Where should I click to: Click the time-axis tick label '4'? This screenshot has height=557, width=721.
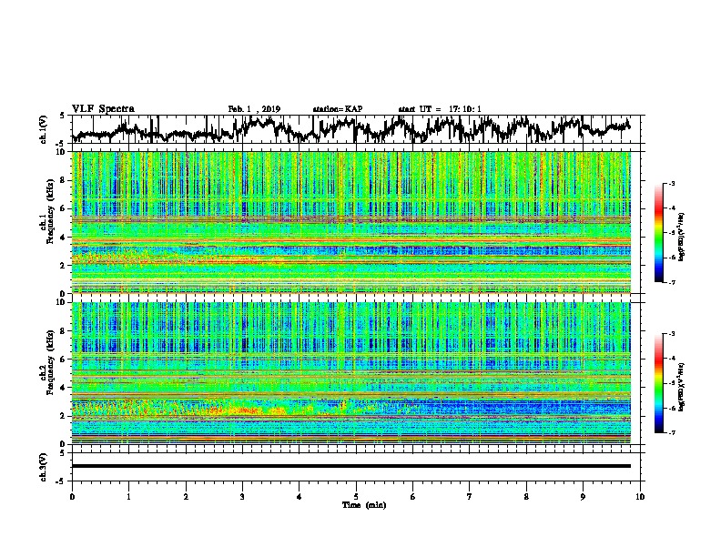click(x=300, y=497)
